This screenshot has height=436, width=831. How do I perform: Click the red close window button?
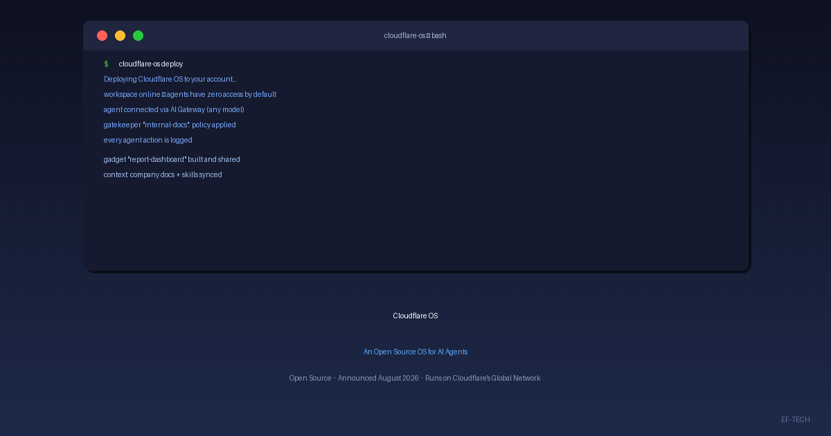pos(102,35)
